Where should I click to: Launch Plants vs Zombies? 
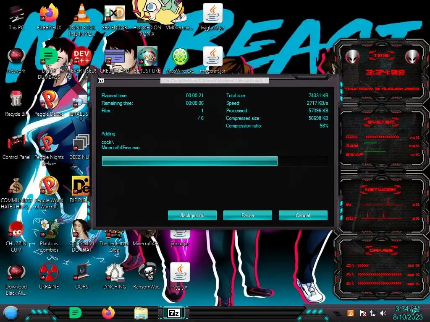[x=49, y=236]
